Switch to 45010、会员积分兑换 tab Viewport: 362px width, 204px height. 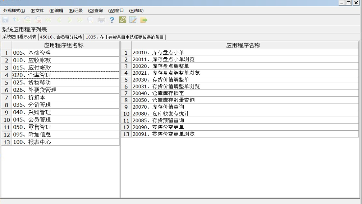[x=61, y=37]
